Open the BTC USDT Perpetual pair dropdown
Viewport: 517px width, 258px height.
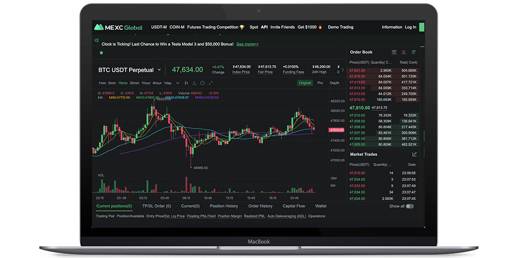click(159, 70)
